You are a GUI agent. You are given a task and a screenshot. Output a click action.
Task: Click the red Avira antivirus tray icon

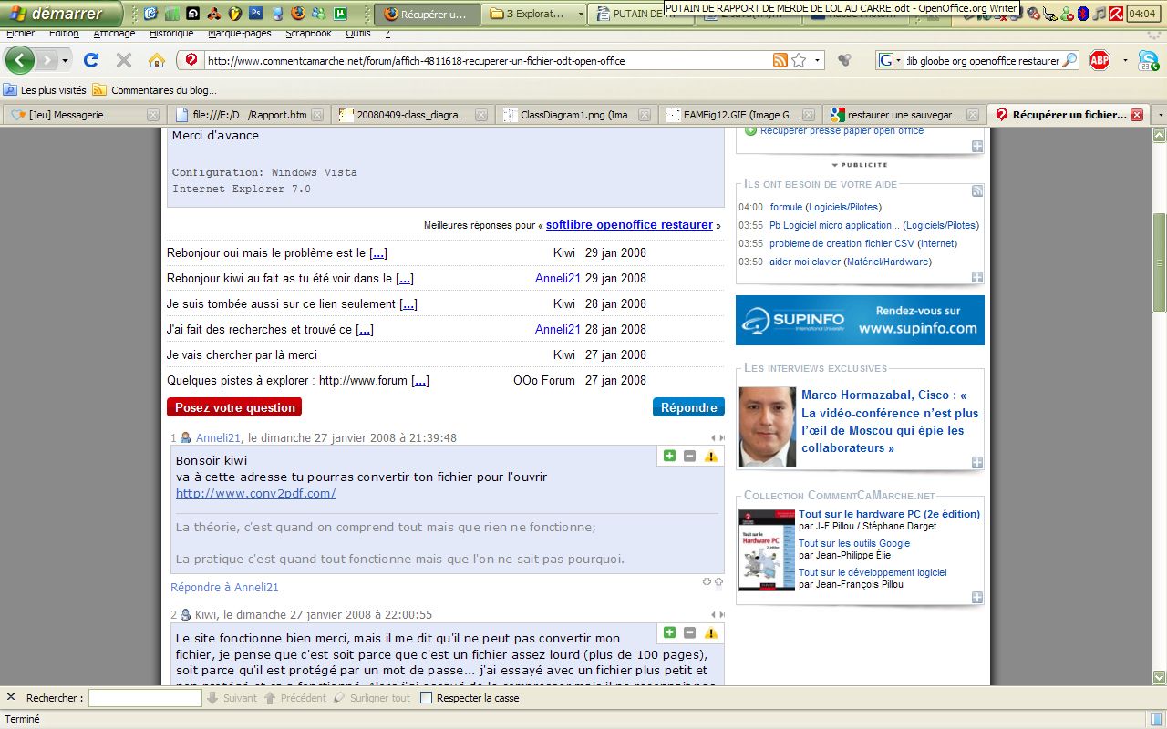(x=1115, y=14)
